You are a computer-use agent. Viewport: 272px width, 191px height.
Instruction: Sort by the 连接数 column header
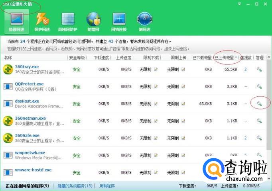point(246,58)
